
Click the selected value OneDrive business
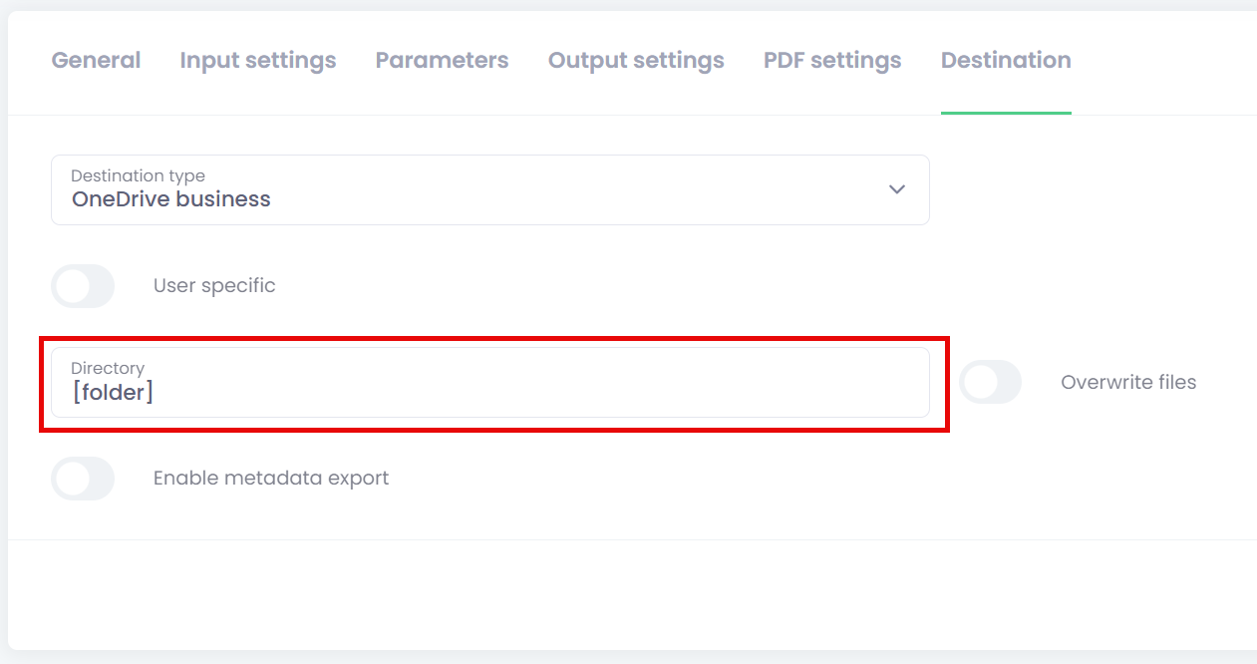tap(171, 199)
